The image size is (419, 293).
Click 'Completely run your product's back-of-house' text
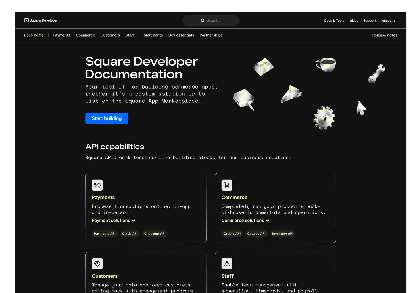pos(274,210)
